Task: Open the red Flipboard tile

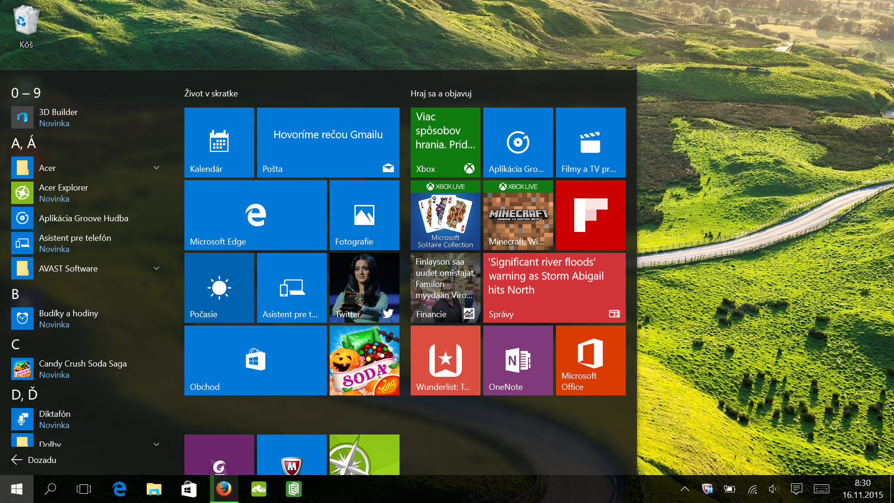Action: pyautogui.click(x=591, y=215)
